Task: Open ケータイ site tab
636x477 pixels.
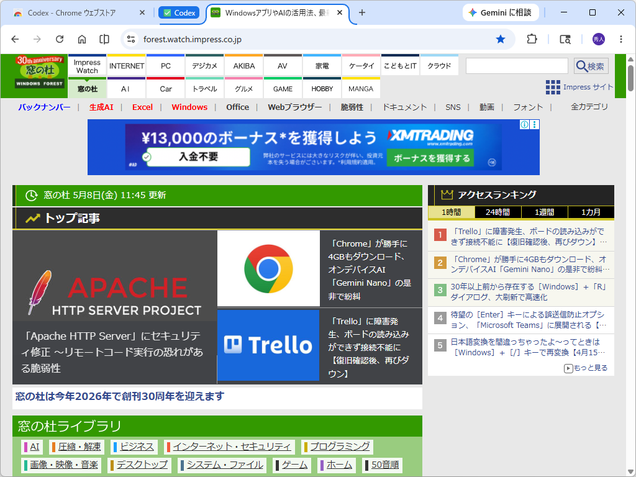Action: pyautogui.click(x=361, y=65)
